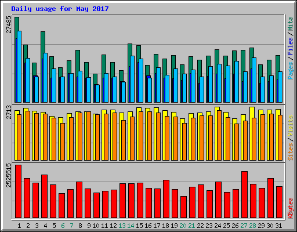The width and height of the screenshot is (297, 232).
Task: Click the orange Sites bar for day 28
Action: click(x=254, y=139)
